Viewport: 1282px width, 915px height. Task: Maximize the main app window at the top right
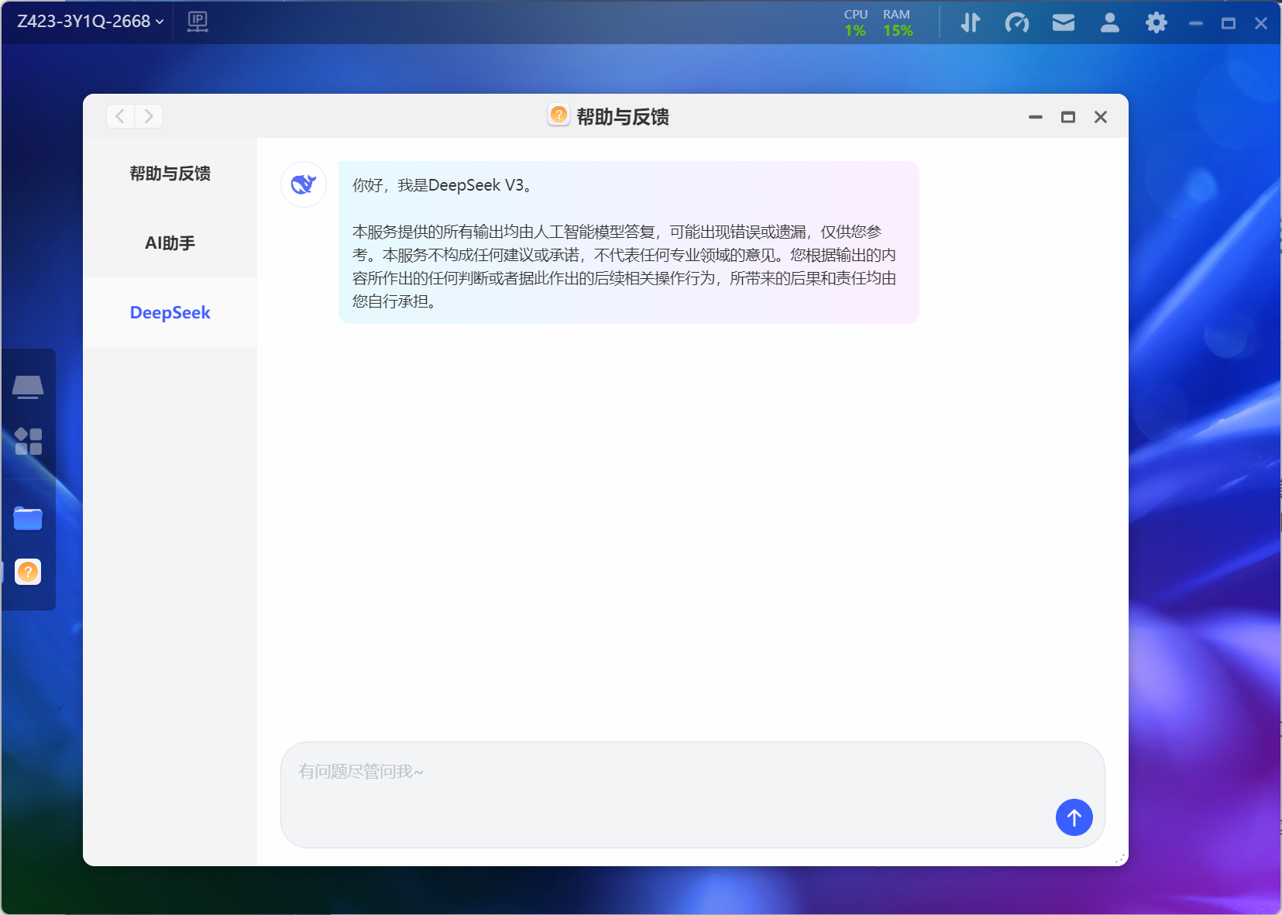tap(1229, 23)
